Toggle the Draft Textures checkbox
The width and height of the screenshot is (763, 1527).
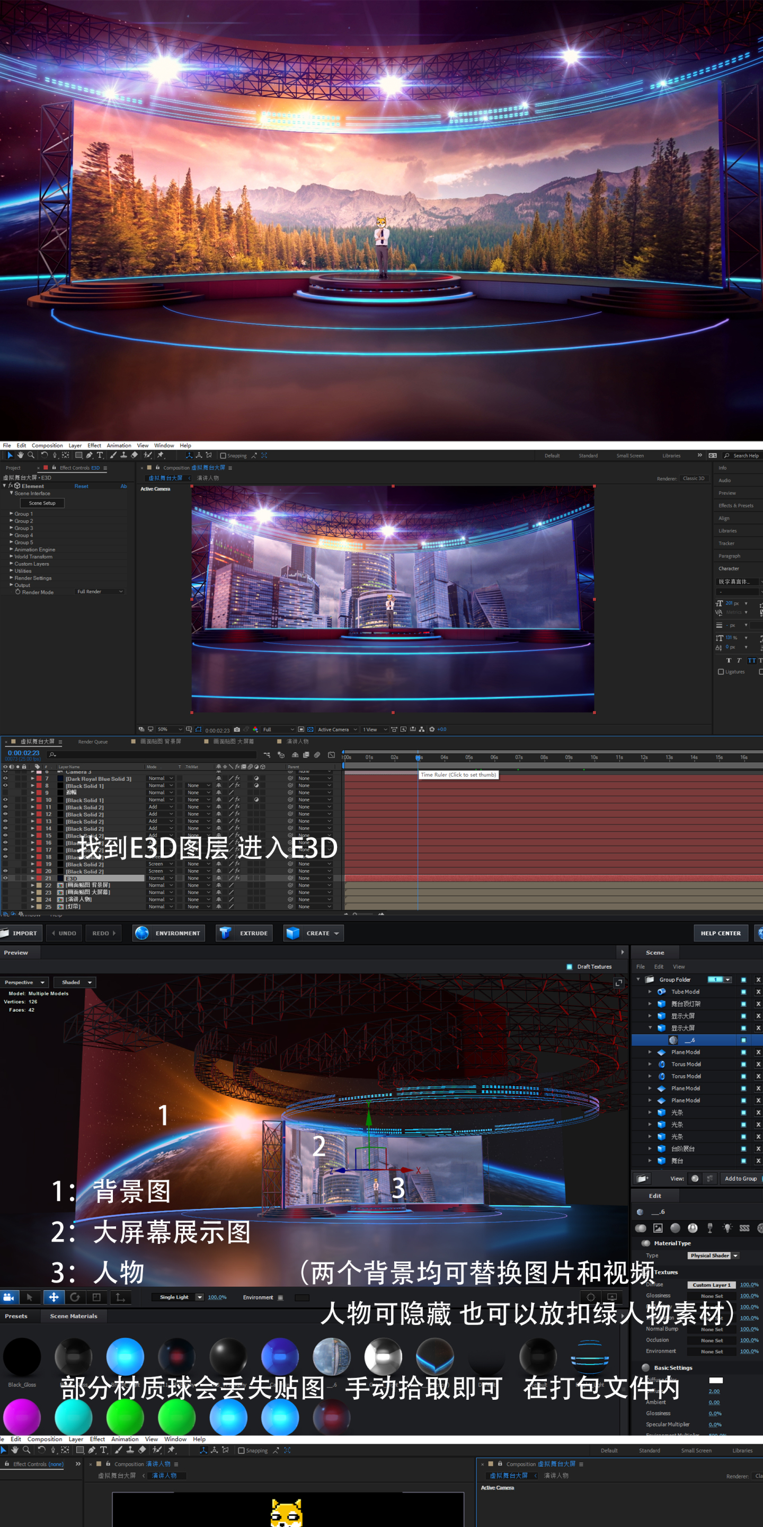point(570,967)
